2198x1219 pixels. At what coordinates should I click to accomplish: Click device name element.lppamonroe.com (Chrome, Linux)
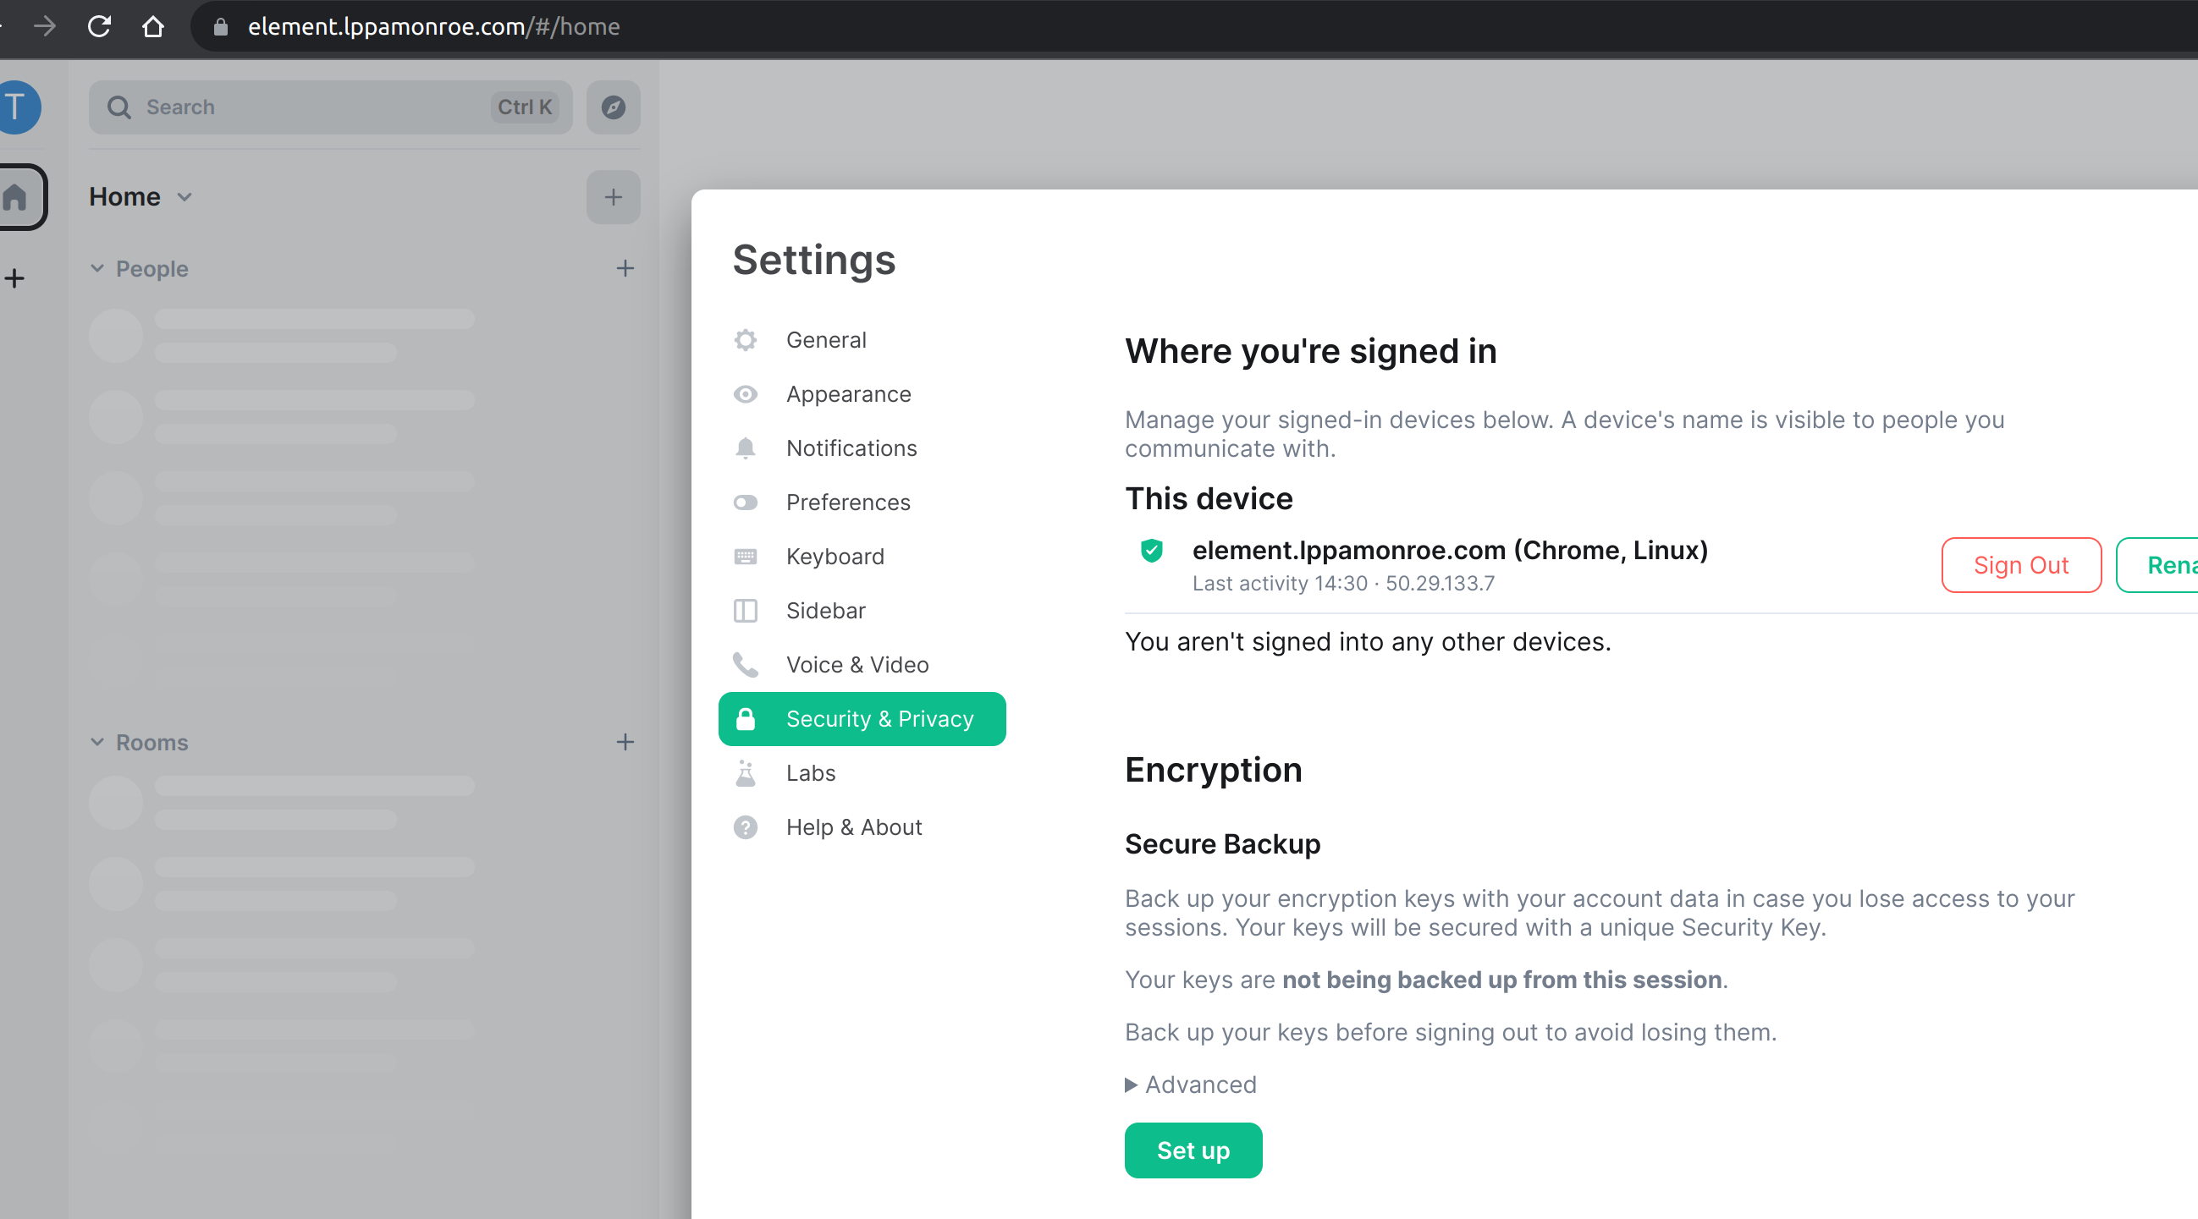tap(1450, 551)
